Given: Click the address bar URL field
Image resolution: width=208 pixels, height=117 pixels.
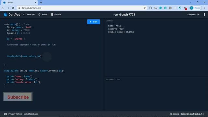Looking at the screenshot, I should click(82, 8).
